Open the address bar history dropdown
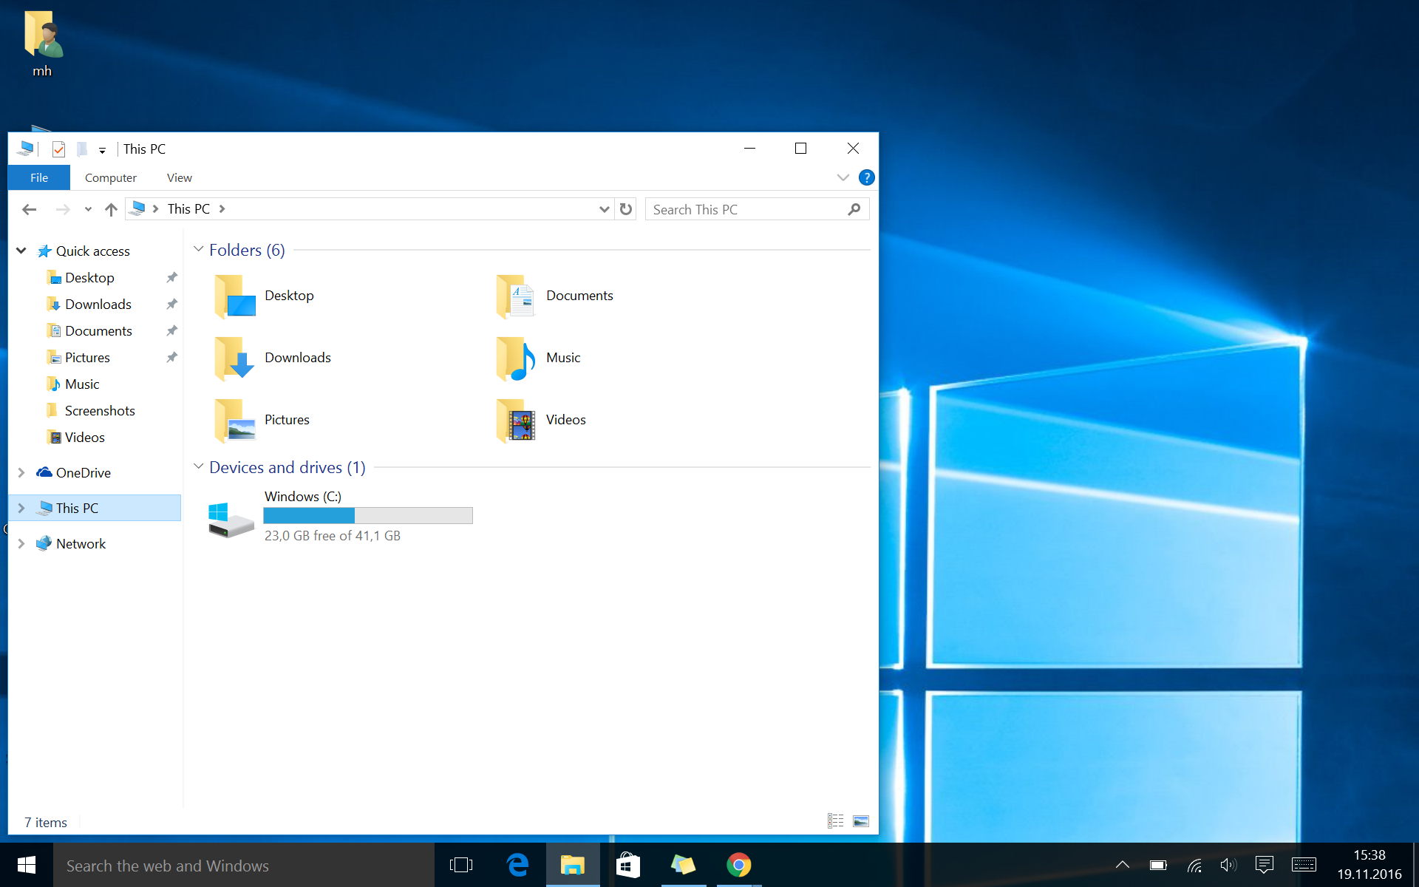The image size is (1419, 887). click(x=604, y=209)
